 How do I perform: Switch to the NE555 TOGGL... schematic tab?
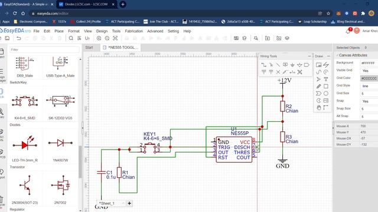[120, 47]
